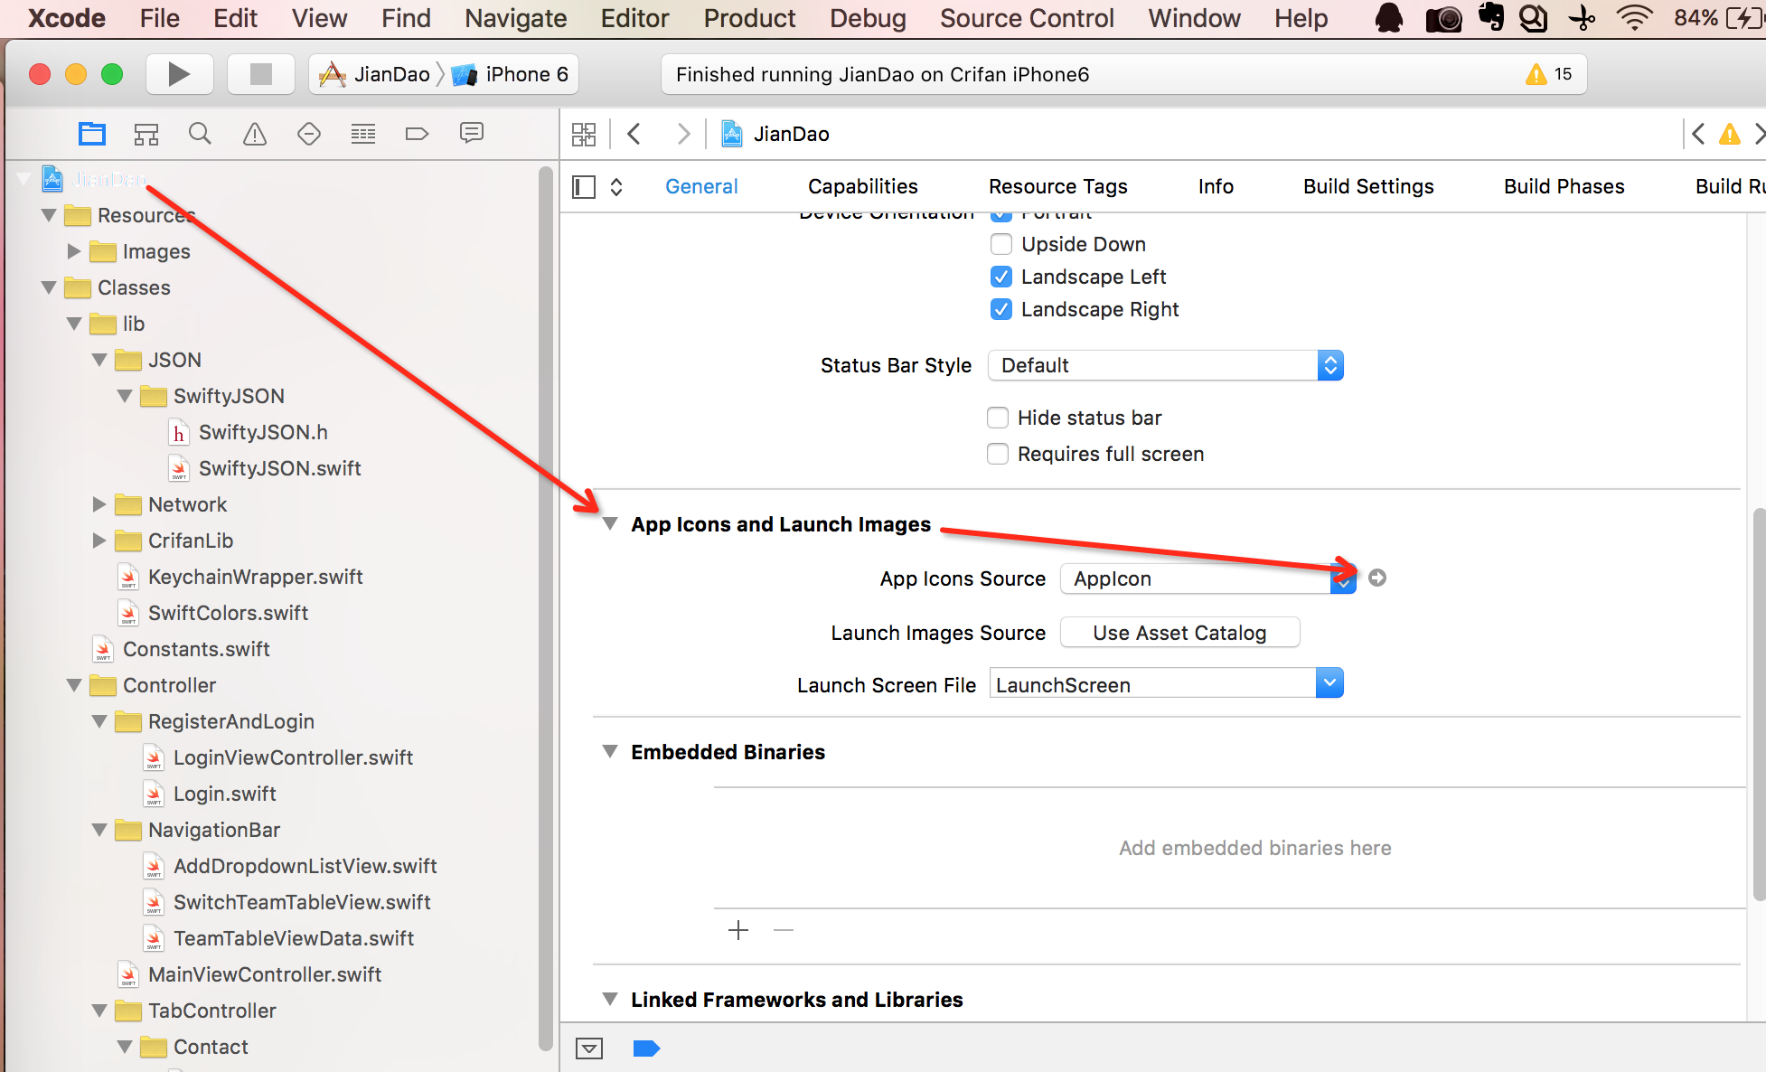Select LoginViewController.swift in navigator

293,757
